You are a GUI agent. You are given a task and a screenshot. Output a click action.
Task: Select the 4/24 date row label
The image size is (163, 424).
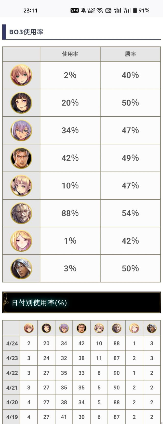(x=12, y=343)
